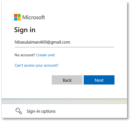Click blank area left of Back button
The width and height of the screenshot is (131, 122).
(33, 80)
